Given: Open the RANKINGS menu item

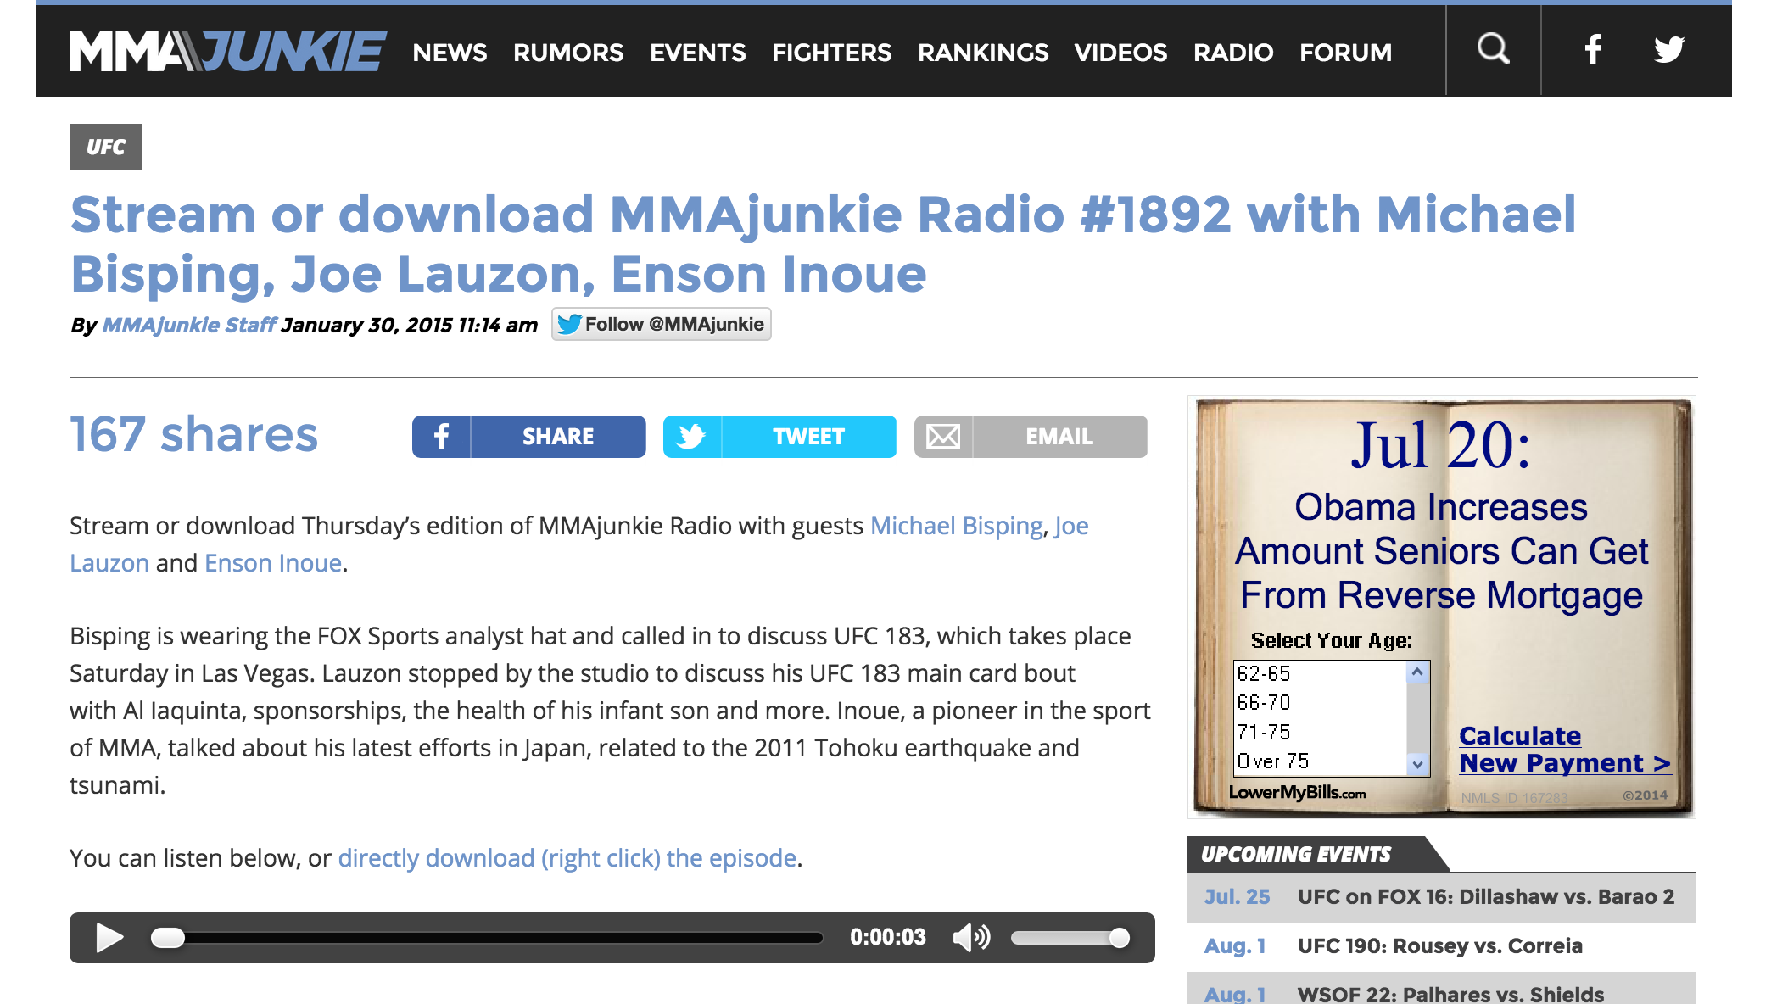Looking at the screenshot, I should (982, 53).
